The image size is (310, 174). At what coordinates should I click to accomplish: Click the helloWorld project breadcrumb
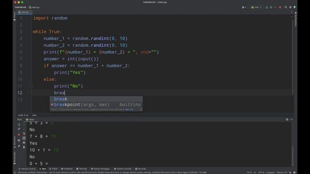[x=20, y=7]
